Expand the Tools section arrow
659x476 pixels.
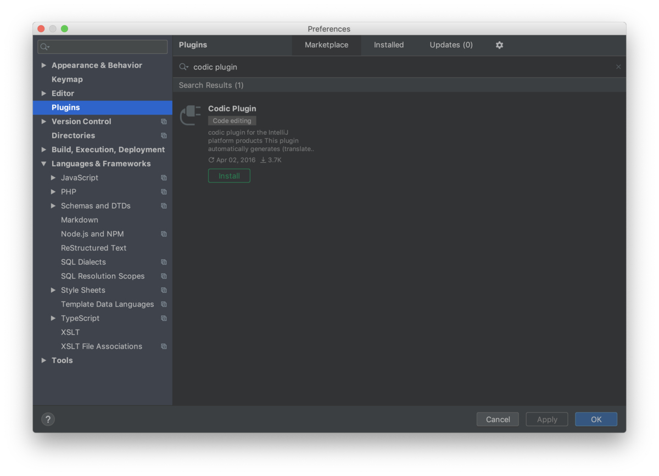tap(44, 360)
